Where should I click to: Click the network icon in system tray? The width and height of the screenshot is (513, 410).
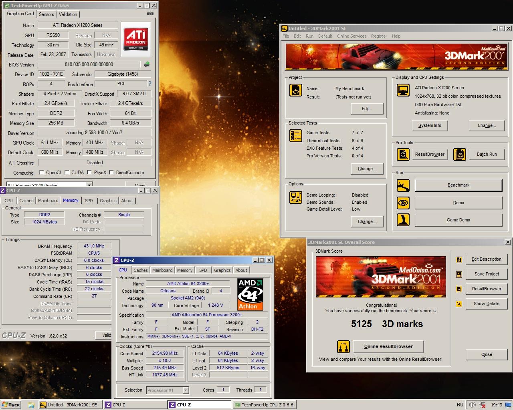click(482, 405)
